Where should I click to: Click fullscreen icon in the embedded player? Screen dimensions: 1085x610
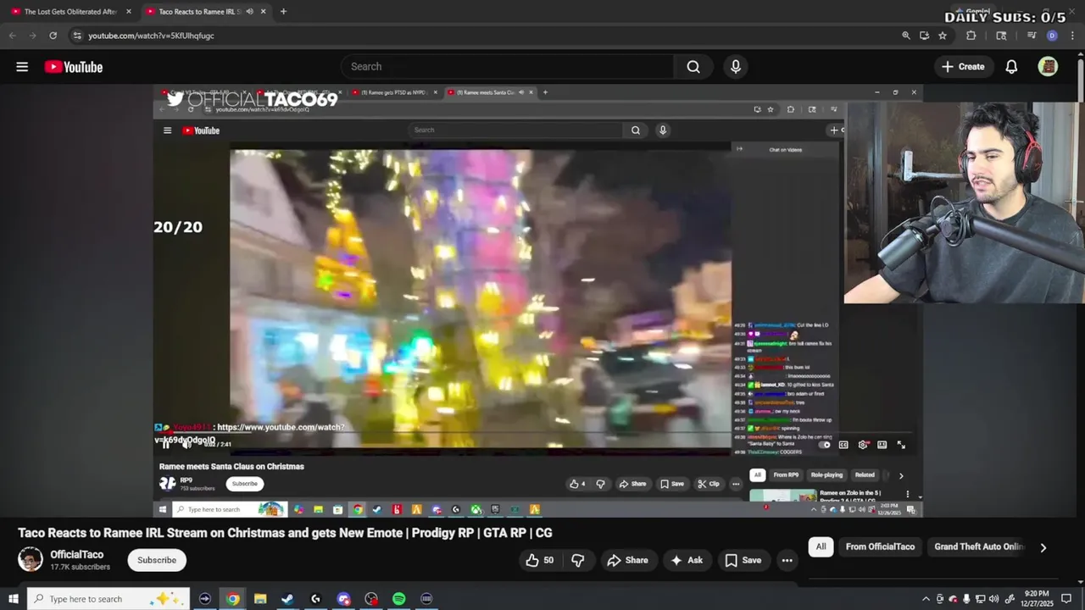tap(901, 445)
